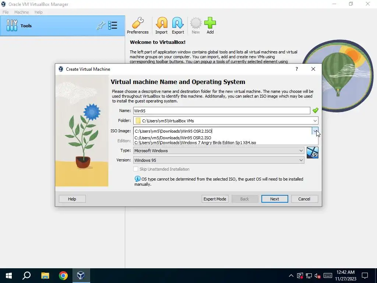This screenshot has width=377, height=283.
Task: Open the notification center icon
Action: 365,276
